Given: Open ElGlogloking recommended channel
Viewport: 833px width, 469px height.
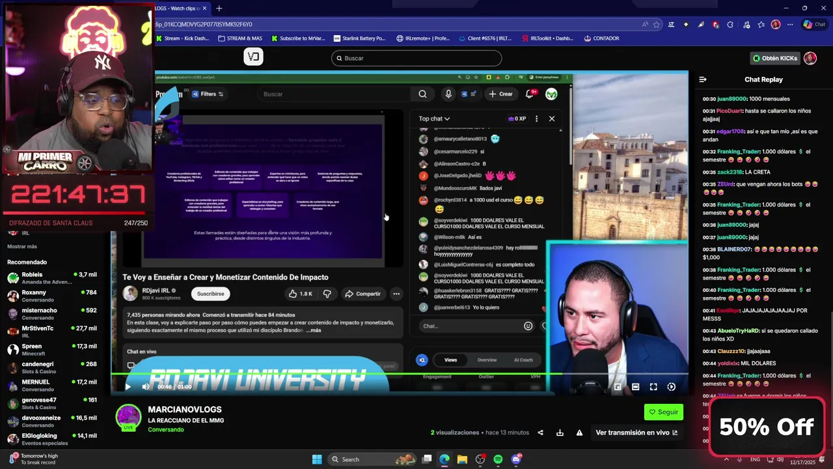Looking at the screenshot, I should coord(52,439).
